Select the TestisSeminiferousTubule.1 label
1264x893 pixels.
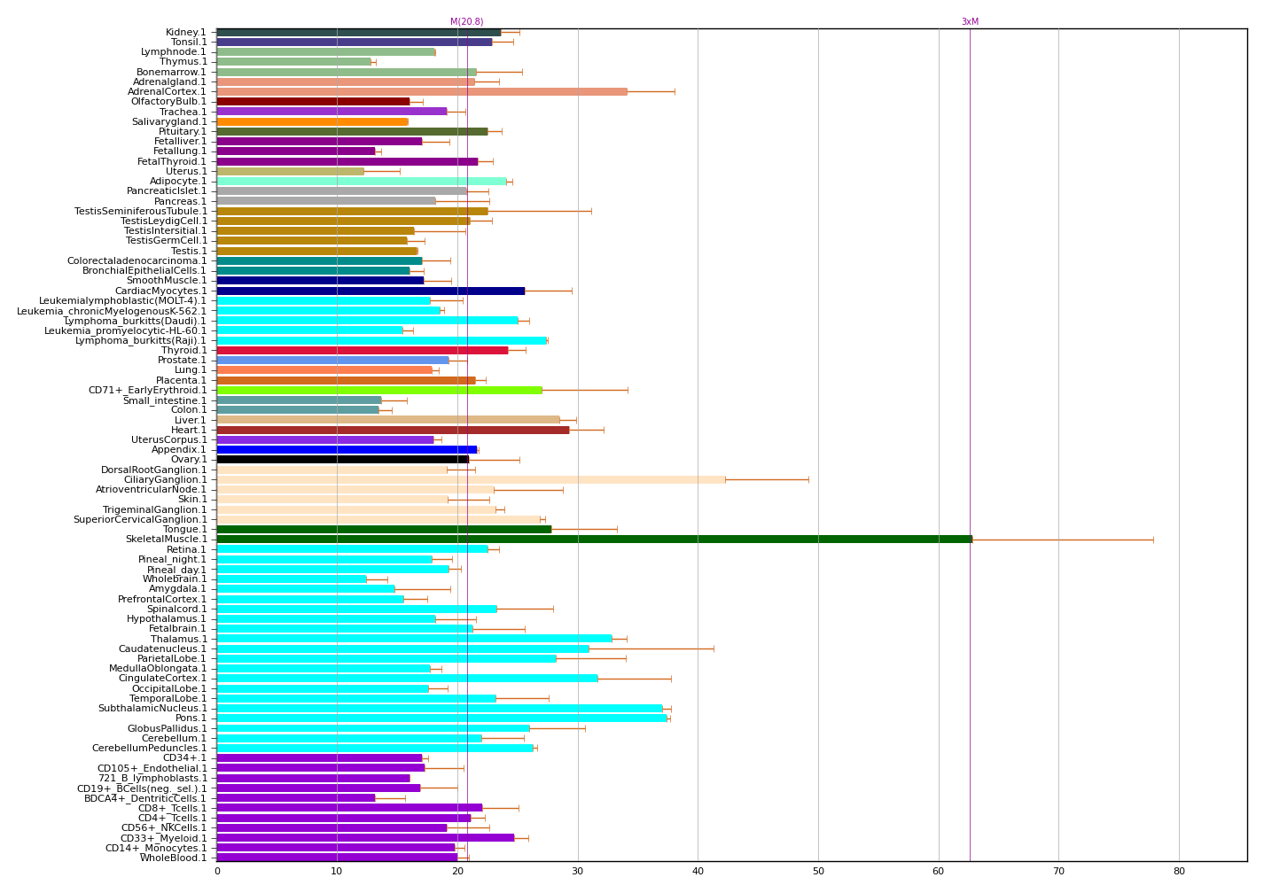(x=141, y=211)
